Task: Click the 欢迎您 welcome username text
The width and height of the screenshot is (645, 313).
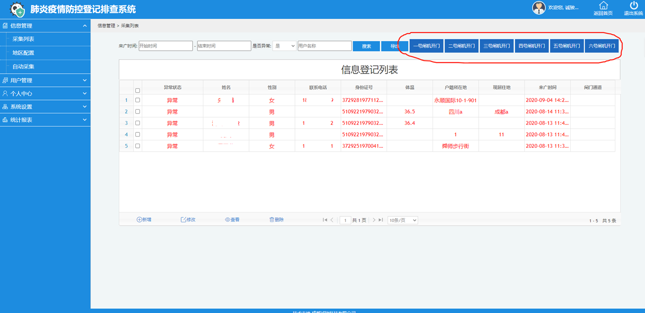Action: (x=563, y=8)
